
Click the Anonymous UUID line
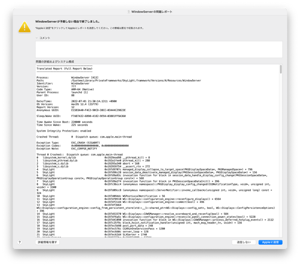81,110
